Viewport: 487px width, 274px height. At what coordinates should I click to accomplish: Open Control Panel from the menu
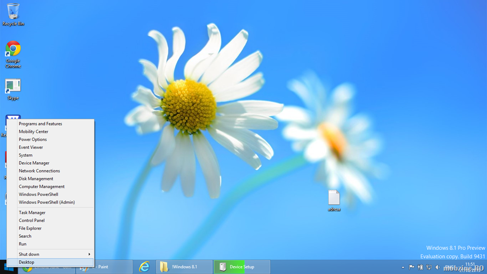50,220
